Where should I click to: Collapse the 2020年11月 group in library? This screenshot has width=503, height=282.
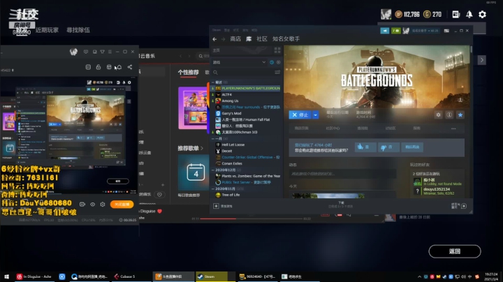(212, 188)
